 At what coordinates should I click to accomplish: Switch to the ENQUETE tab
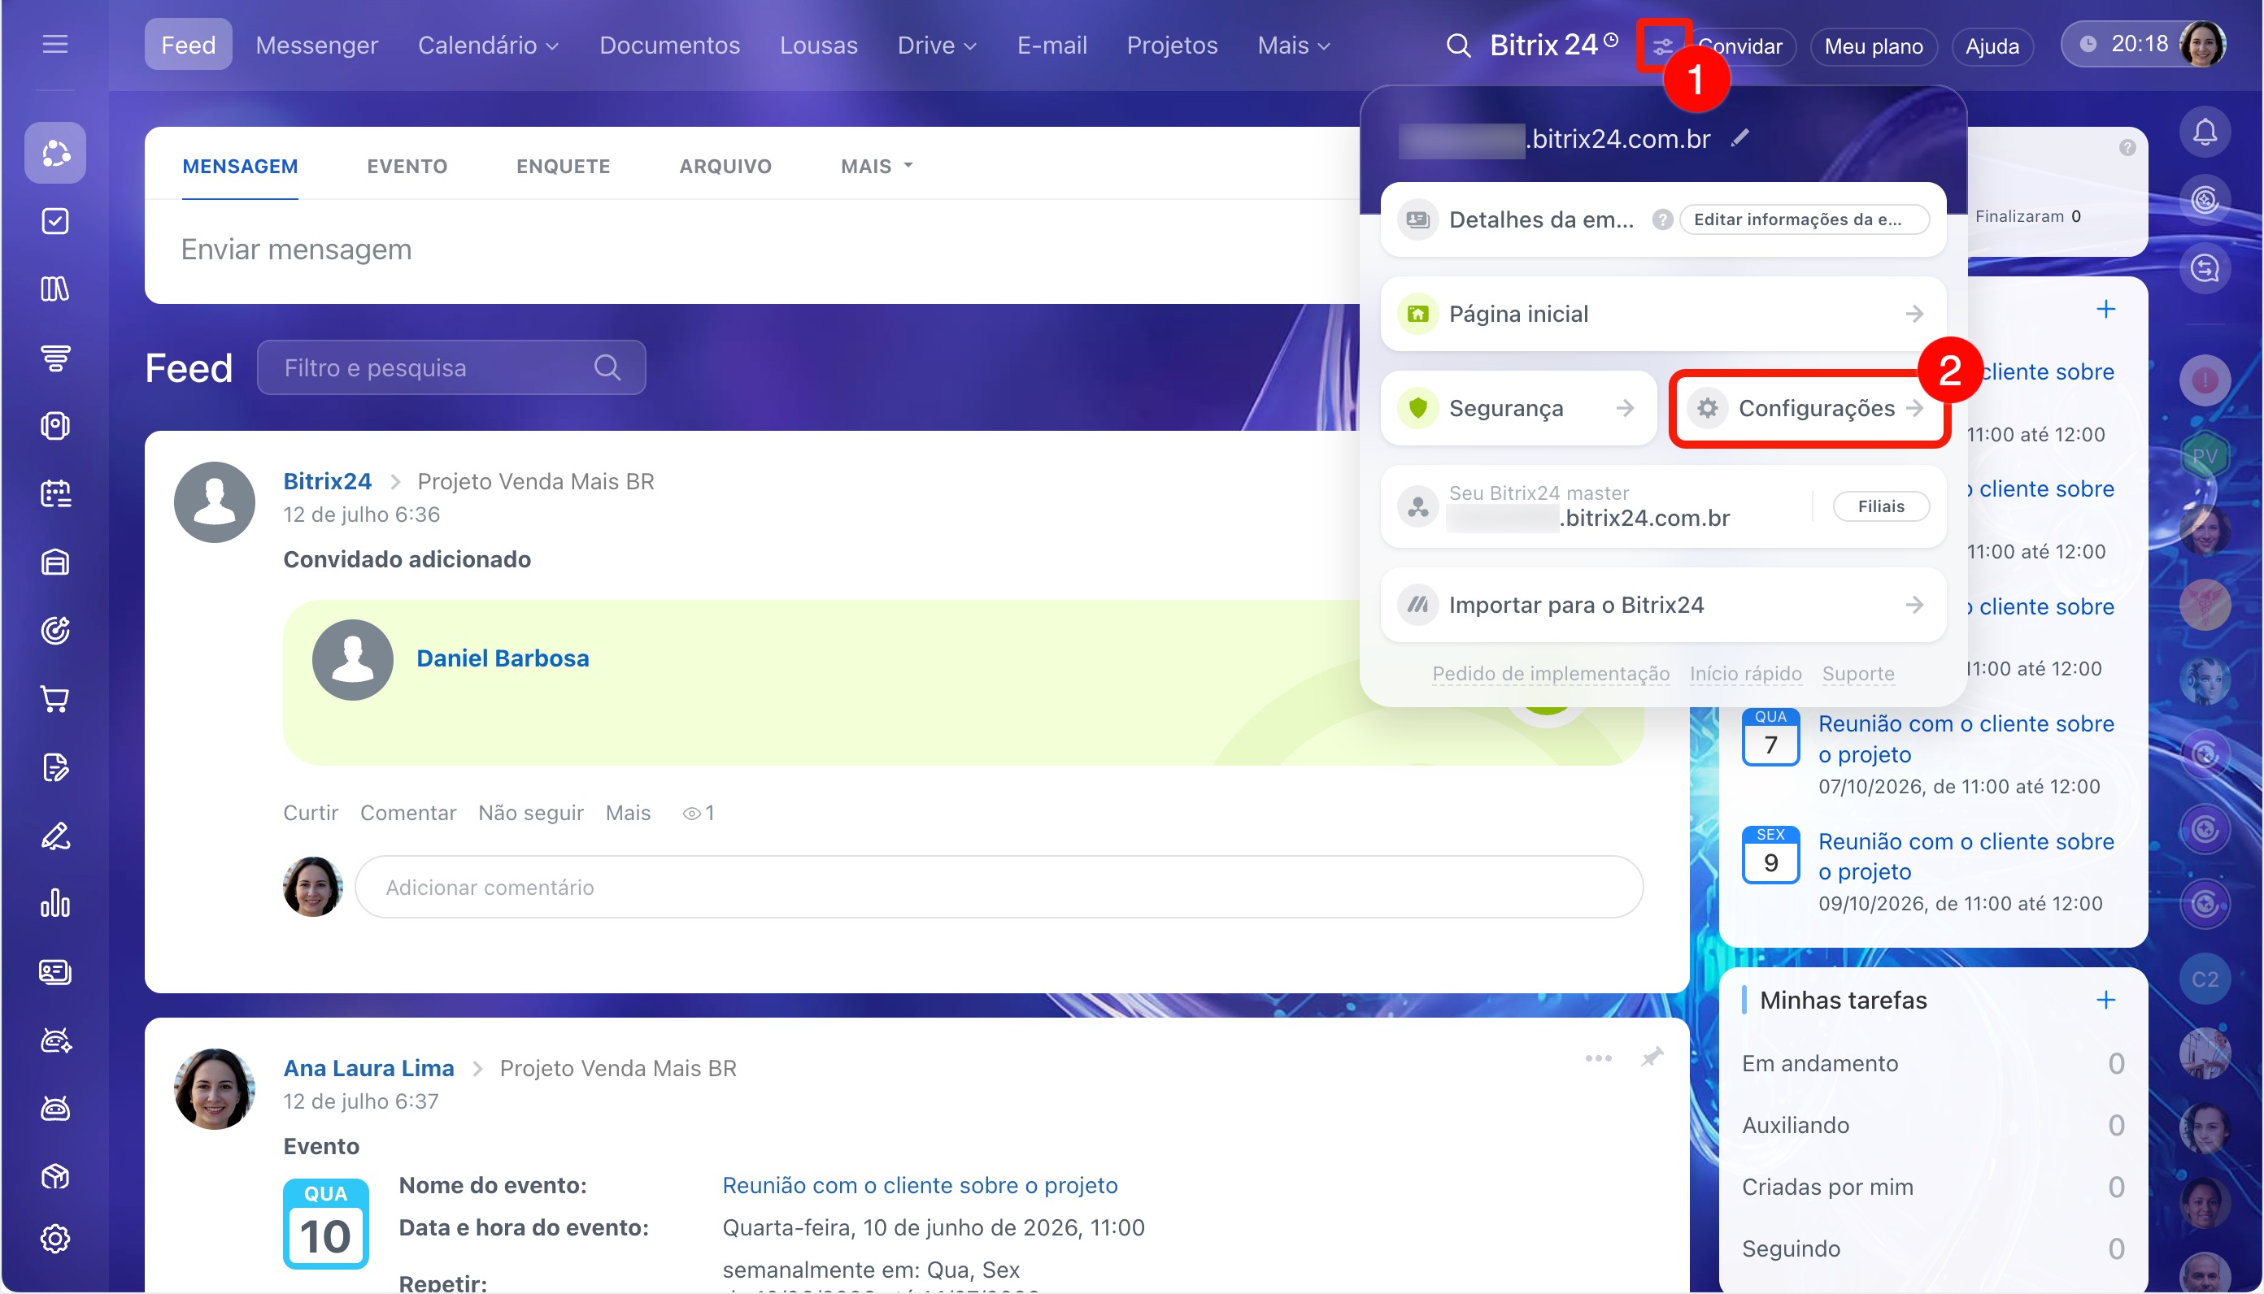pos(564,166)
